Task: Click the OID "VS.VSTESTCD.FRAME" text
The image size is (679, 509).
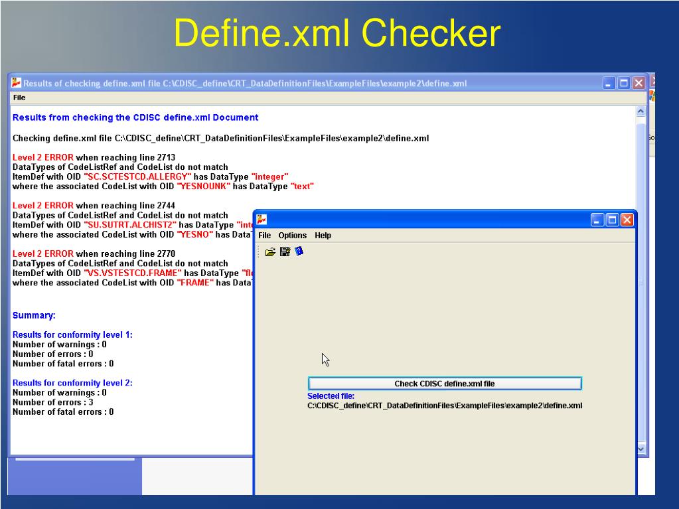Action: click(x=133, y=273)
